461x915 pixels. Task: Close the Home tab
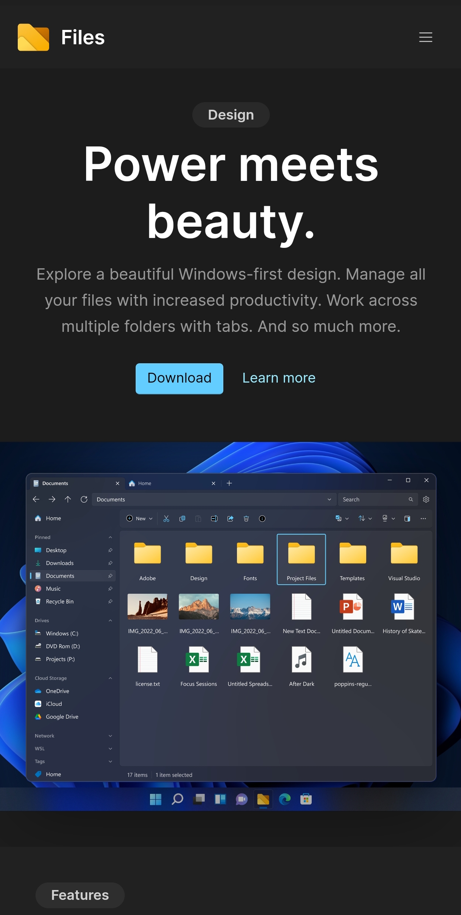pos(213,483)
